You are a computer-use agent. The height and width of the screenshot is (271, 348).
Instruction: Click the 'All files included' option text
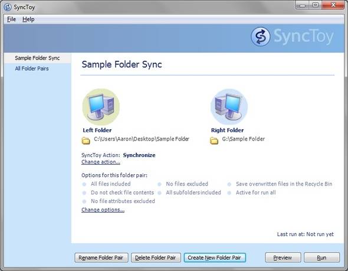[111, 184]
